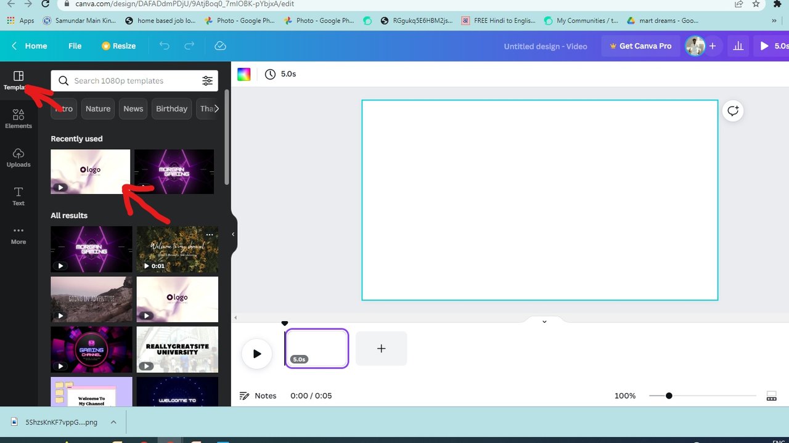Screen dimensions: 789x443
Task: Open the 5.0s page timing control
Action: pos(280,74)
